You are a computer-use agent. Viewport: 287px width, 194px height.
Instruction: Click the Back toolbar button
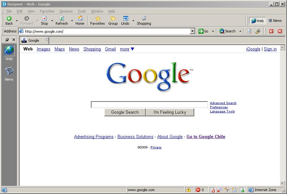[x=9, y=21]
